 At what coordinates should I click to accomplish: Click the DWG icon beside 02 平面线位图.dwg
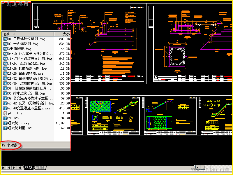click(5, 44)
